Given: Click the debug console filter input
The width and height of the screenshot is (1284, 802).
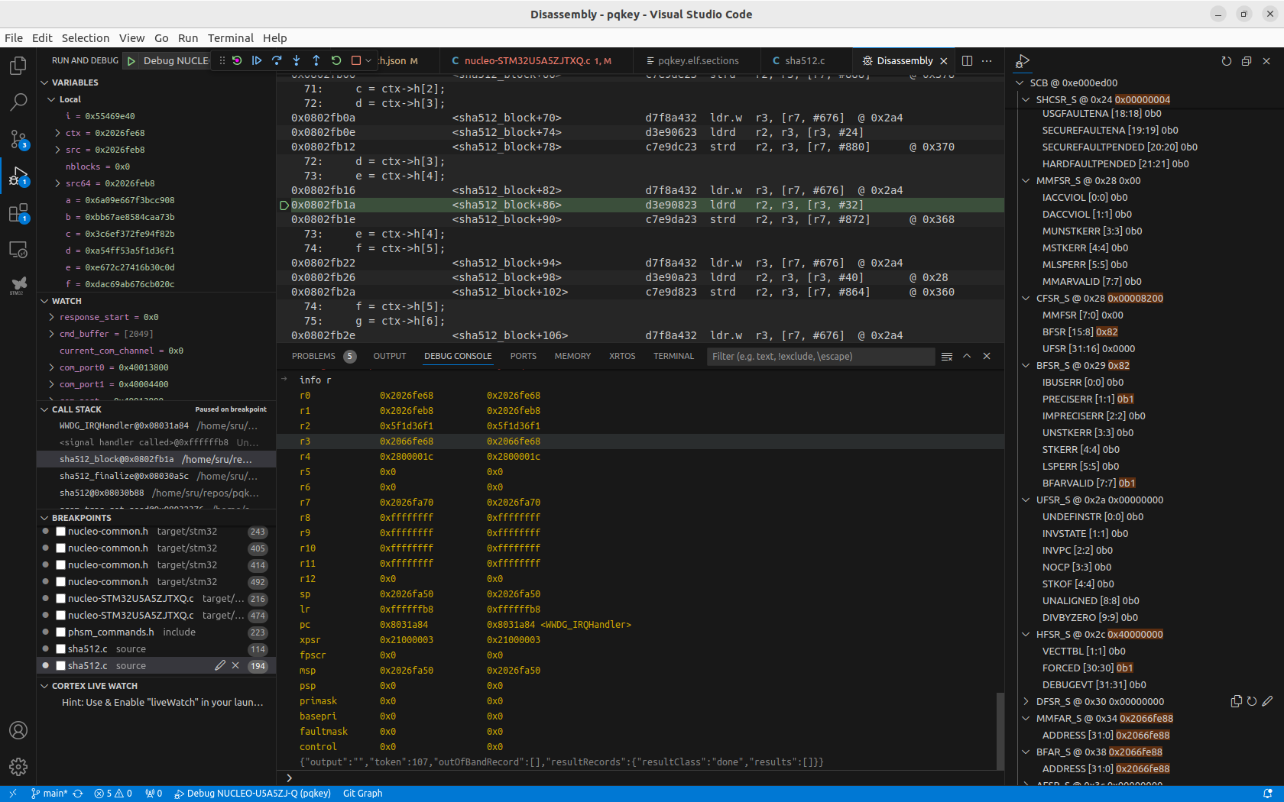Looking at the screenshot, I should [819, 357].
